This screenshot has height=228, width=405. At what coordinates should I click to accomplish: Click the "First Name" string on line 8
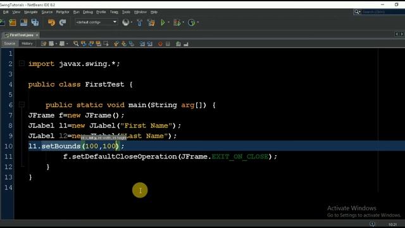point(146,125)
